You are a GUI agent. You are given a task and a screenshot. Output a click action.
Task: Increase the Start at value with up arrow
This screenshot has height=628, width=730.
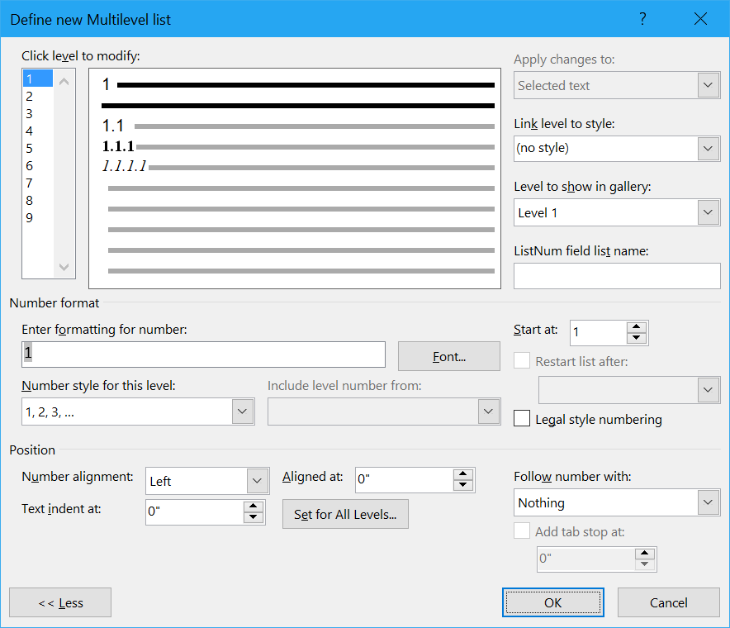[637, 327]
